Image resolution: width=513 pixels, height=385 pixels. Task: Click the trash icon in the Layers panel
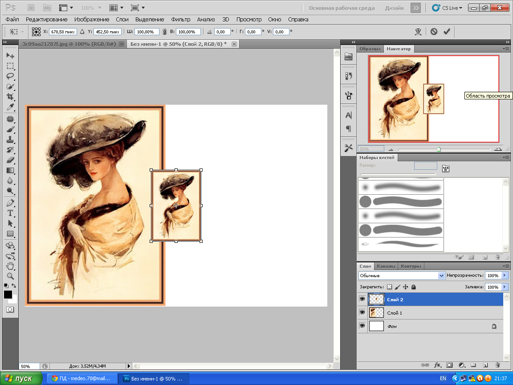[497, 365]
